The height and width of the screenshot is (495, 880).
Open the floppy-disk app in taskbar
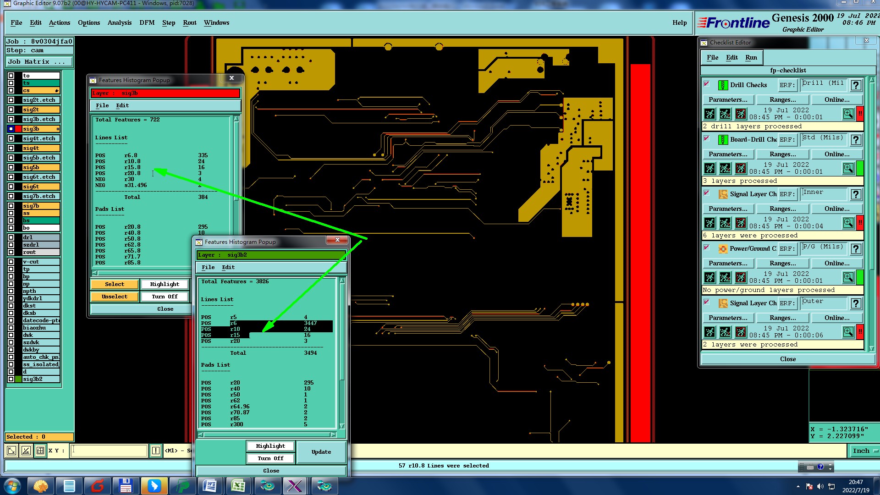[125, 485]
